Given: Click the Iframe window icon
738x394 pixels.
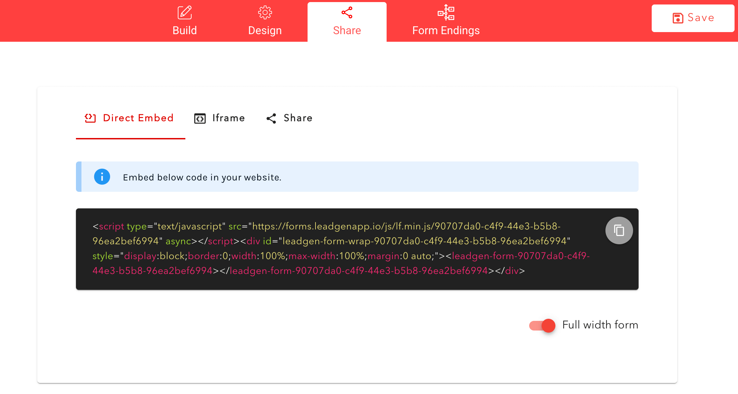Looking at the screenshot, I should 200,118.
